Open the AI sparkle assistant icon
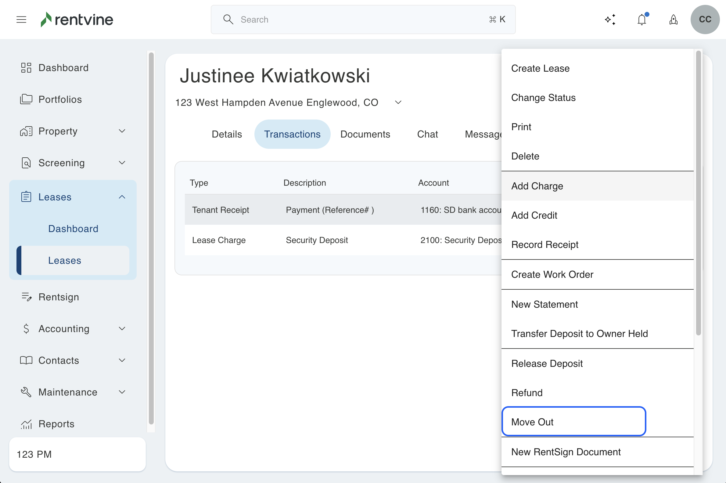 pyautogui.click(x=610, y=20)
